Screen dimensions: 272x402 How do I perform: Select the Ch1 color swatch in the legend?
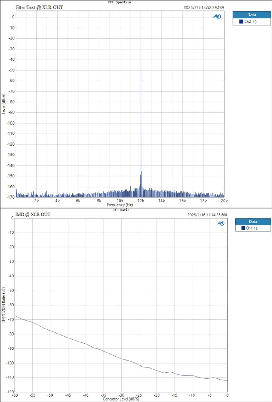(243, 228)
